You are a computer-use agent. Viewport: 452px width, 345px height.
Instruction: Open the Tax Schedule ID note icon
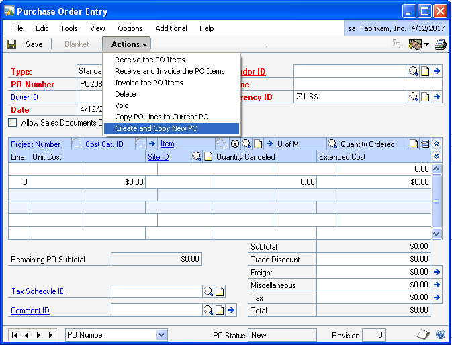[x=220, y=291]
